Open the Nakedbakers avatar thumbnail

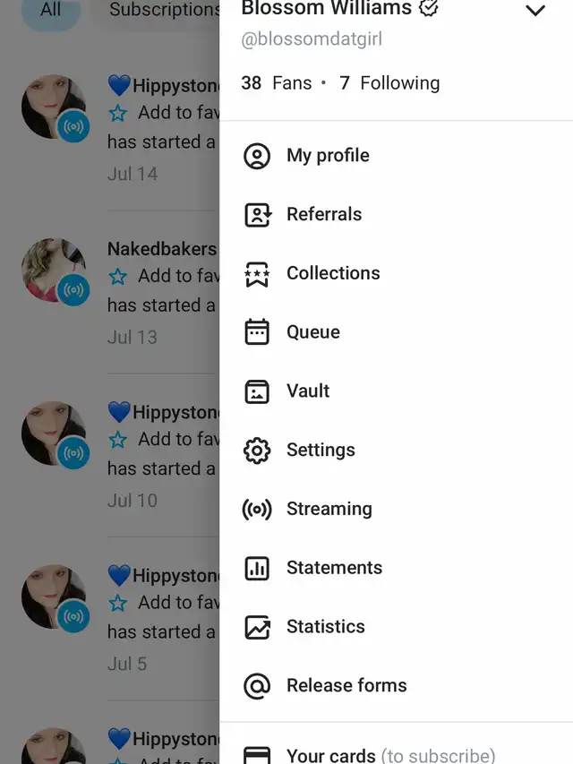[54, 270]
